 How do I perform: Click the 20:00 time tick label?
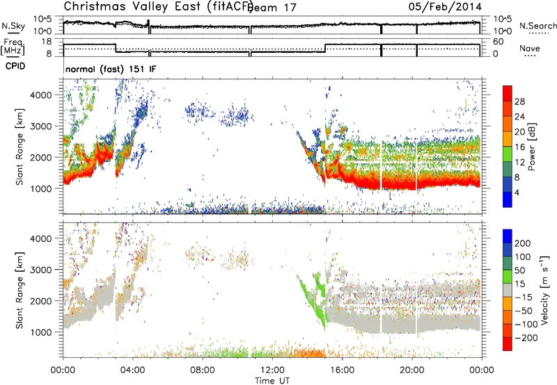[x=411, y=370]
